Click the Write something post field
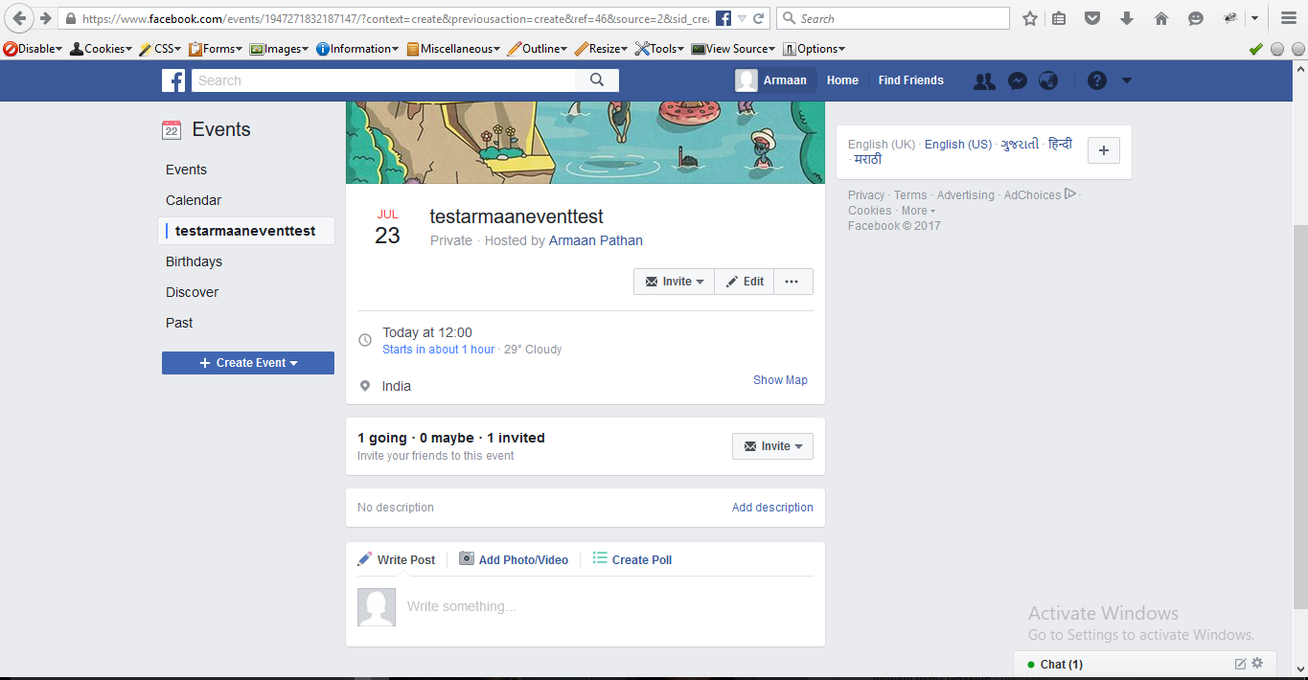This screenshot has width=1308, height=680. click(x=609, y=606)
